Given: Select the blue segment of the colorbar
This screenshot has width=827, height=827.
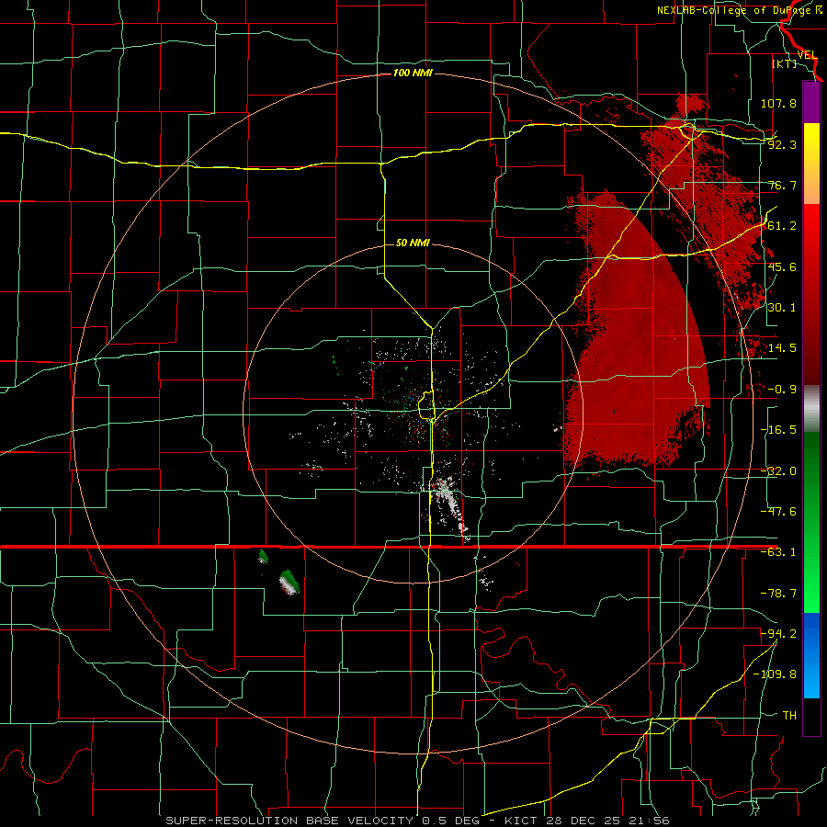Looking at the screenshot, I should click(811, 655).
